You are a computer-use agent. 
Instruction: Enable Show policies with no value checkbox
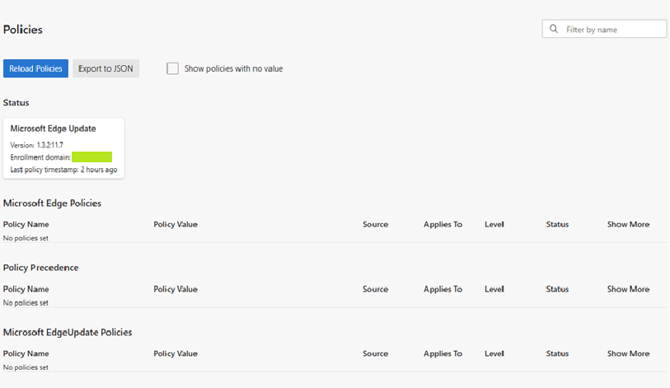(x=172, y=68)
